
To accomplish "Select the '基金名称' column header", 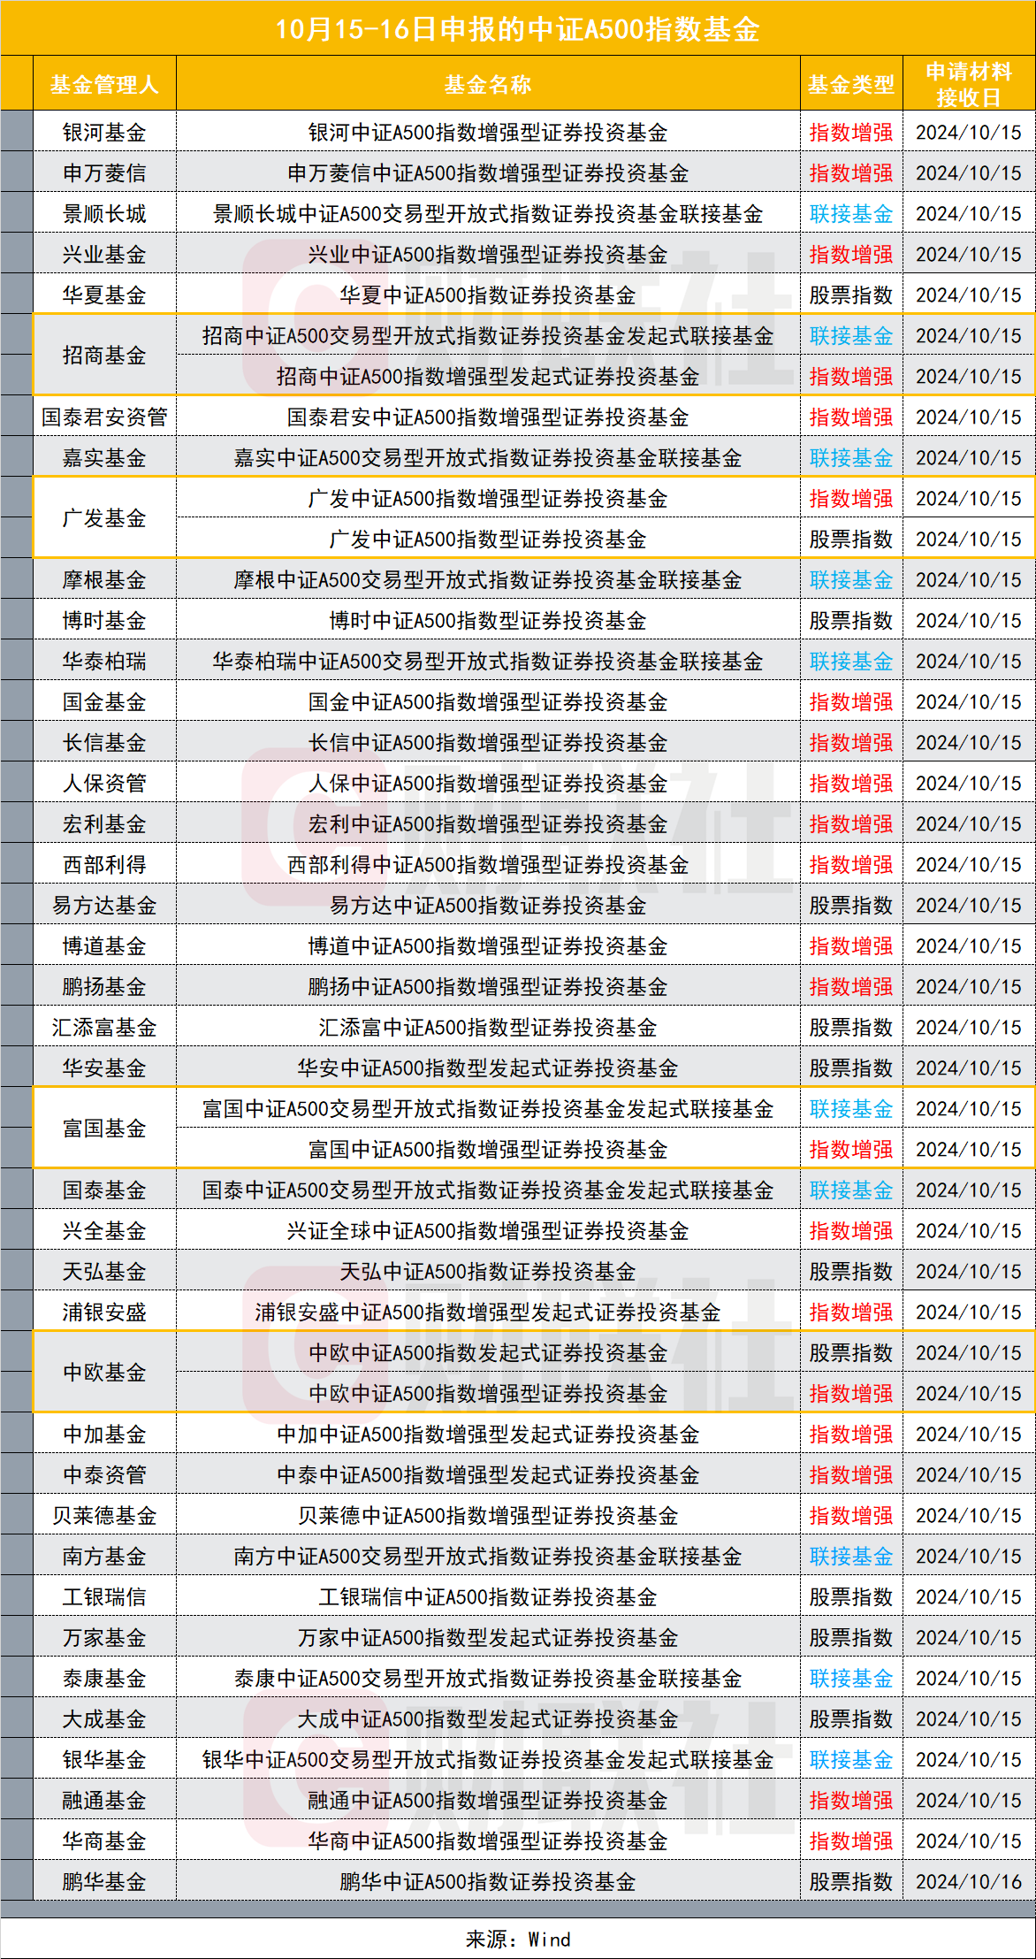I will [x=488, y=84].
